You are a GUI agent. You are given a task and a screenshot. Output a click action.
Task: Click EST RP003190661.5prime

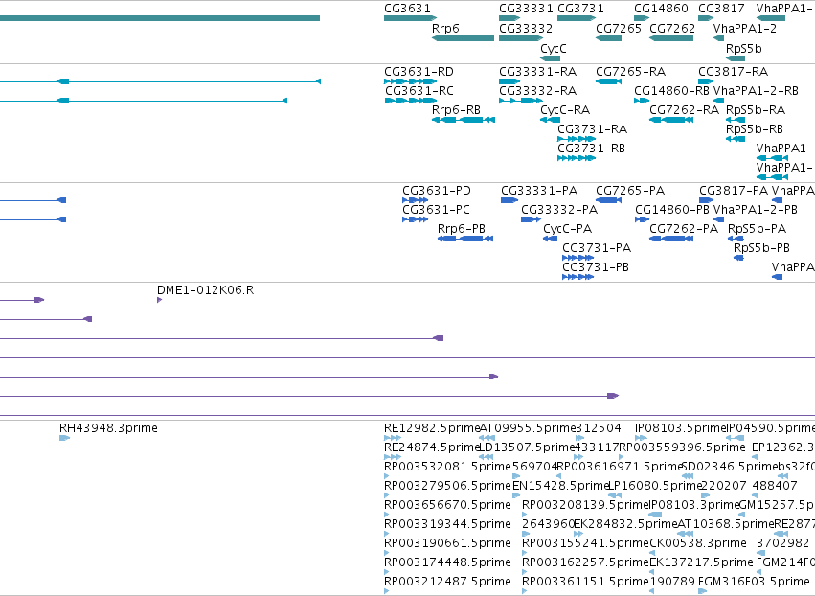tap(447, 543)
